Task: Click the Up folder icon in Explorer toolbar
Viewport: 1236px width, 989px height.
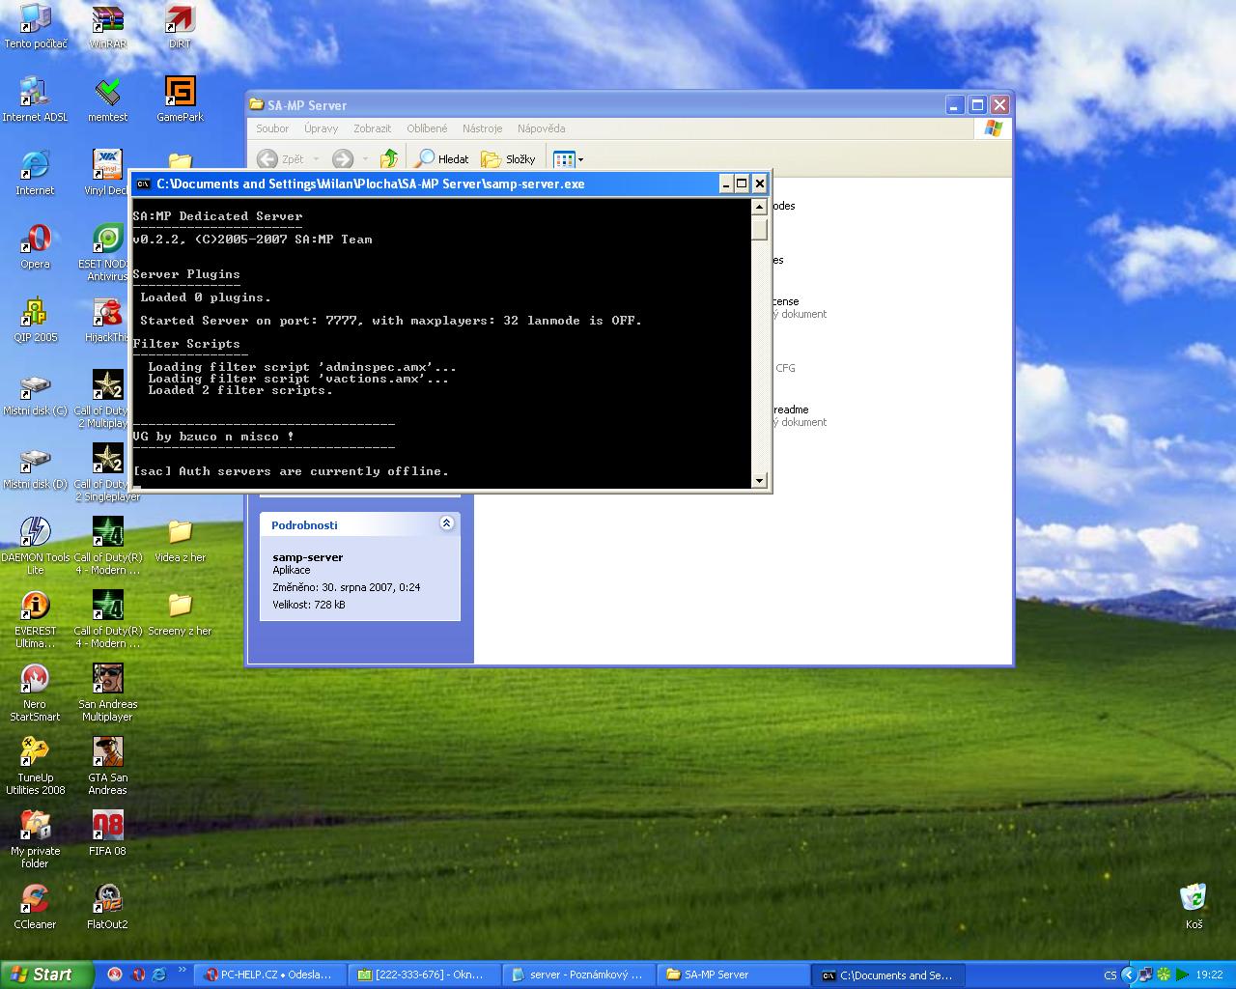Action: pyautogui.click(x=389, y=159)
